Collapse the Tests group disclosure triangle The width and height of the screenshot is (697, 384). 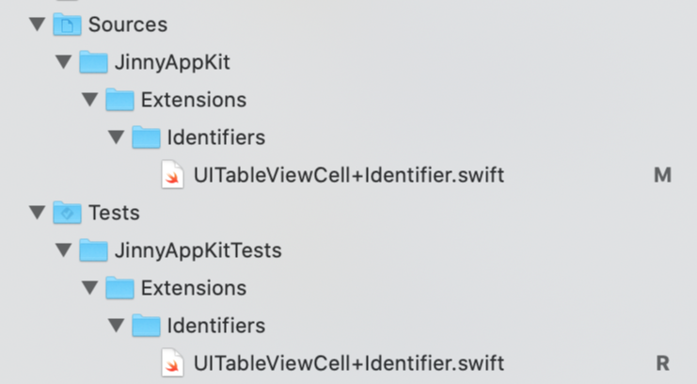(x=38, y=213)
